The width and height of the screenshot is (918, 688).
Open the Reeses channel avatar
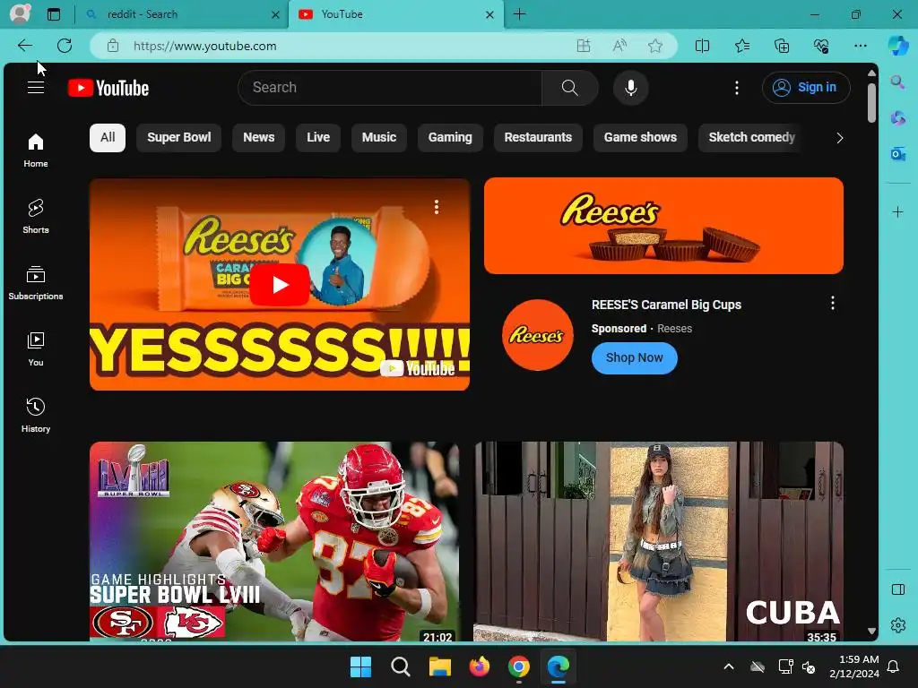[538, 335]
